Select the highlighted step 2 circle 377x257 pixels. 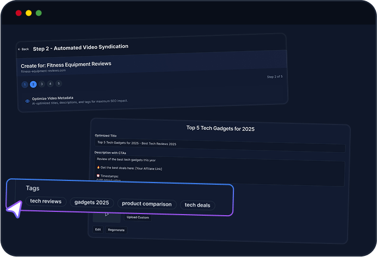(33, 84)
